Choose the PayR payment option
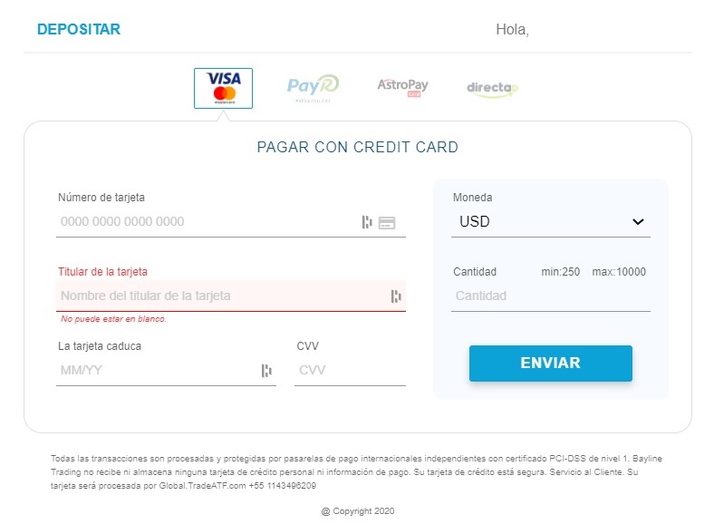The image size is (714, 524). (313, 88)
